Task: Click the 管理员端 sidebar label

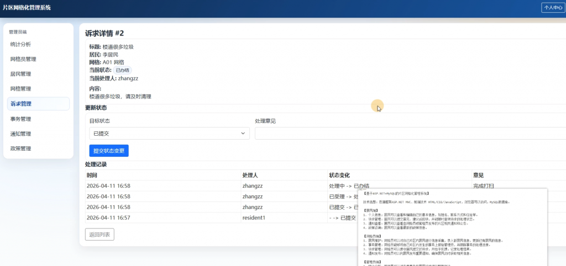Action: [18, 31]
